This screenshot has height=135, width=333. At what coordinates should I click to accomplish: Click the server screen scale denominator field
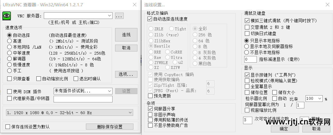point(300,105)
